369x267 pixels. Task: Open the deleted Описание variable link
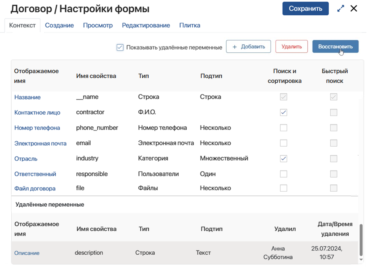[27, 253]
